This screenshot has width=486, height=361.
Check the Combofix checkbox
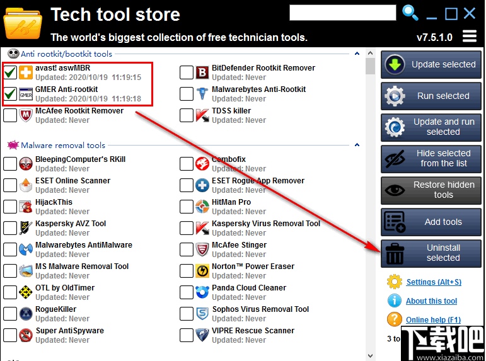(x=187, y=164)
